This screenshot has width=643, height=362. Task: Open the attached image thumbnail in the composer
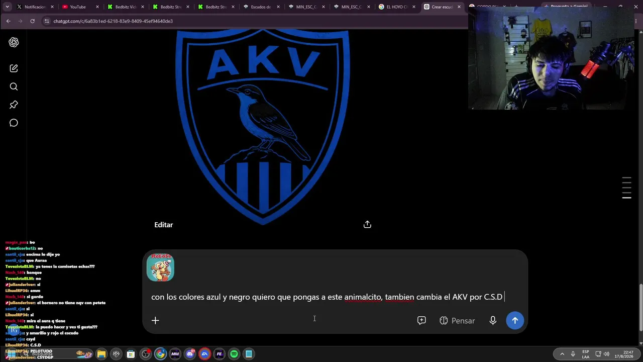(x=160, y=267)
